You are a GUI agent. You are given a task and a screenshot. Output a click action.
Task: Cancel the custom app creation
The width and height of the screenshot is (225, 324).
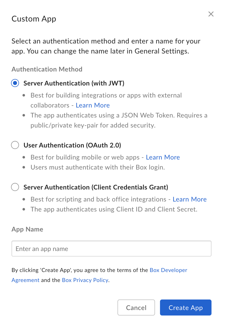click(136, 307)
